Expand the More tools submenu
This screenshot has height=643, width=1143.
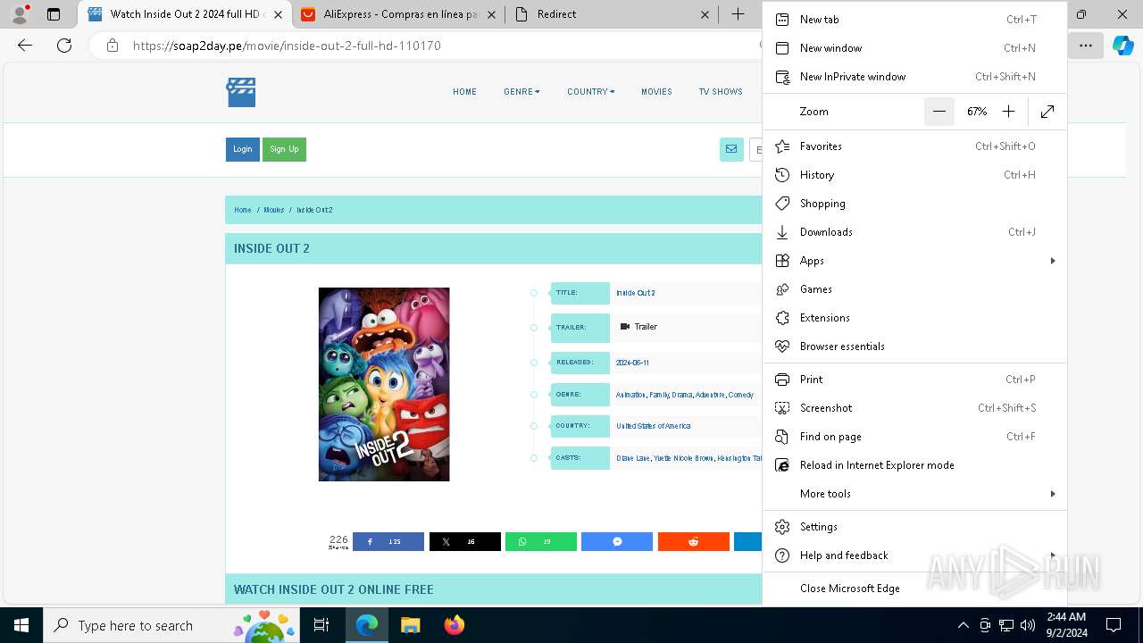click(914, 494)
